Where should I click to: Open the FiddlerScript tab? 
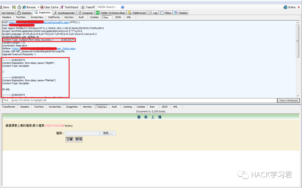[137, 13]
